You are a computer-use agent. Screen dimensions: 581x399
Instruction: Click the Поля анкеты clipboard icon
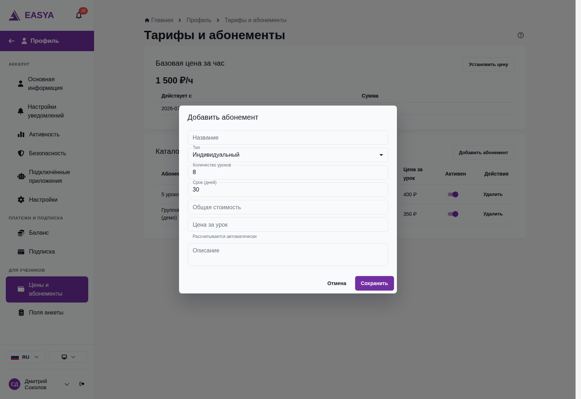[x=21, y=313]
